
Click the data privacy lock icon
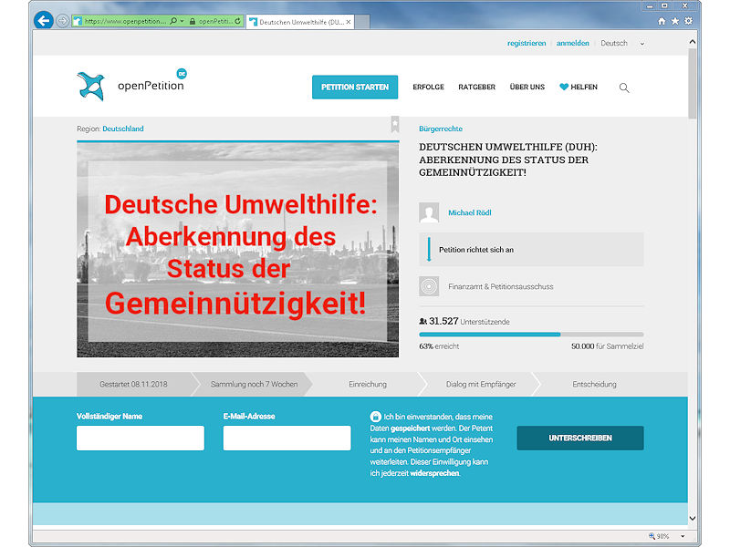click(375, 417)
